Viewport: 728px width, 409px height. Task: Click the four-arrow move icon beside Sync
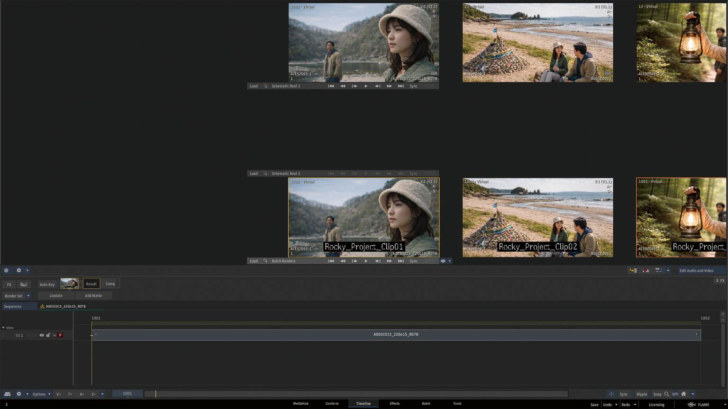click(611, 394)
